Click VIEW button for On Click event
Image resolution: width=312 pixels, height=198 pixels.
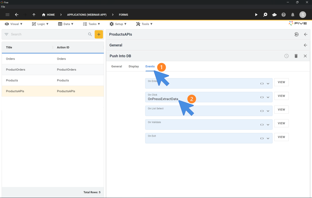pos(281,96)
